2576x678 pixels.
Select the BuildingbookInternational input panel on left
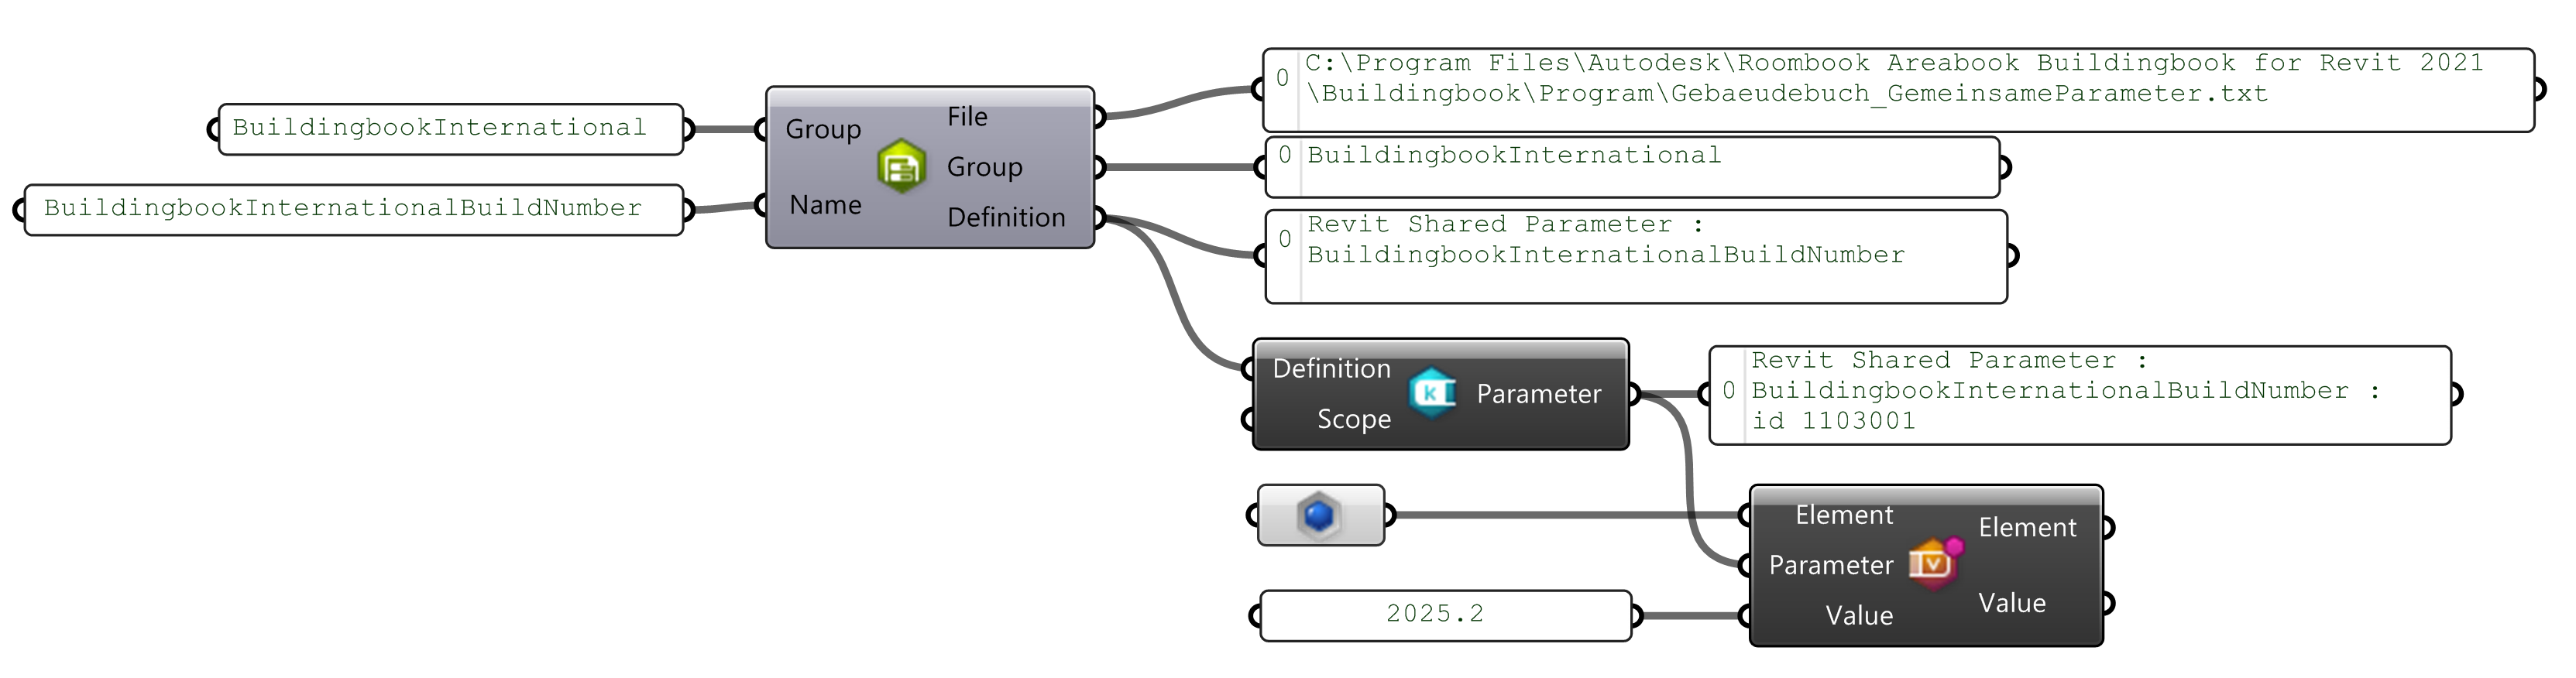[x=450, y=129]
